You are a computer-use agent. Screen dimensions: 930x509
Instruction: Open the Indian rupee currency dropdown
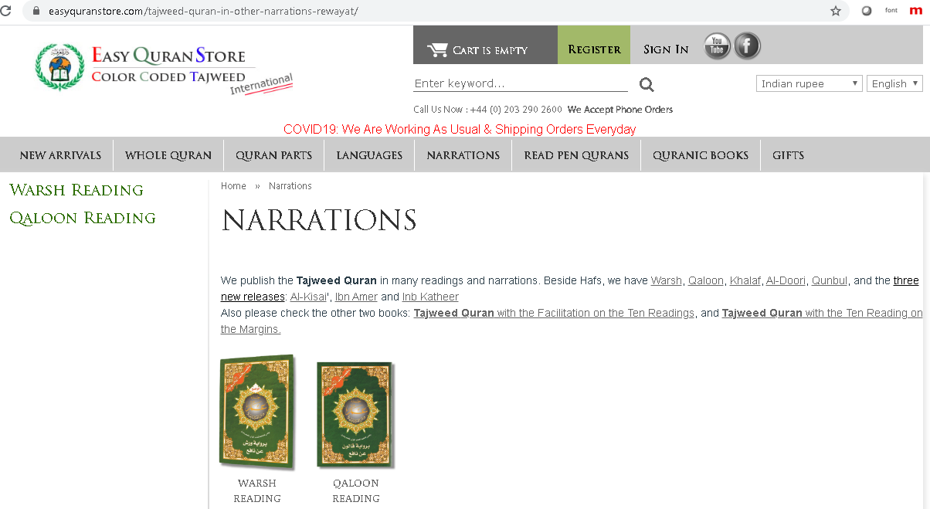809,83
